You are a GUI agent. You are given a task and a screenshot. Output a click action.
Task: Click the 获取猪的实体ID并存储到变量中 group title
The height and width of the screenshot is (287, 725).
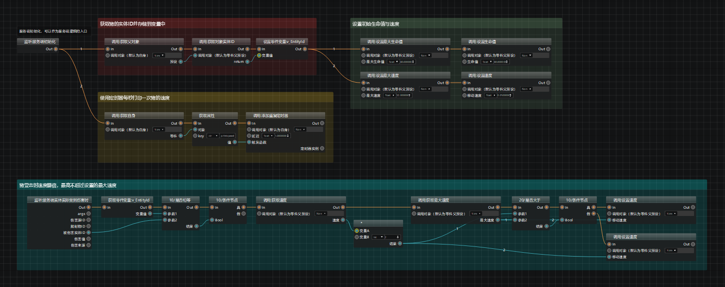tap(133, 24)
